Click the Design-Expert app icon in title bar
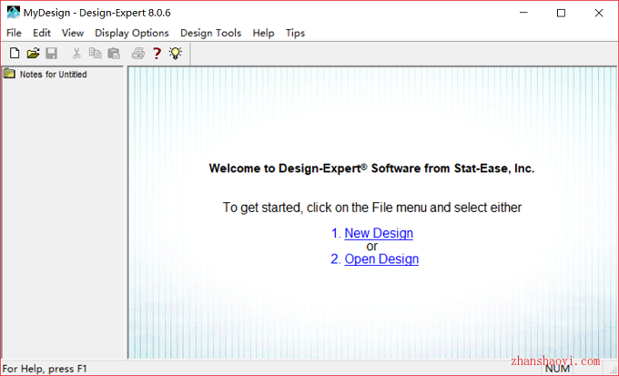The width and height of the screenshot is (619, 376). point(14,13)
